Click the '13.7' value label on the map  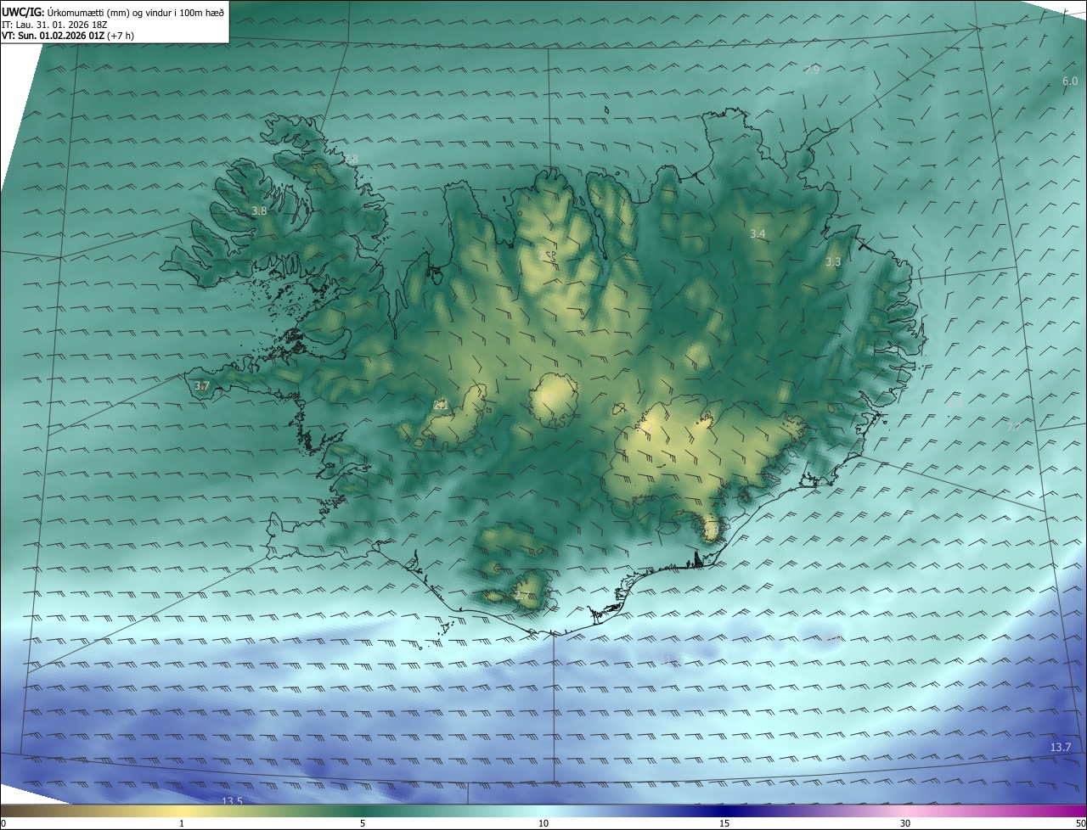pyautogui.click(x=1061, y=747)
